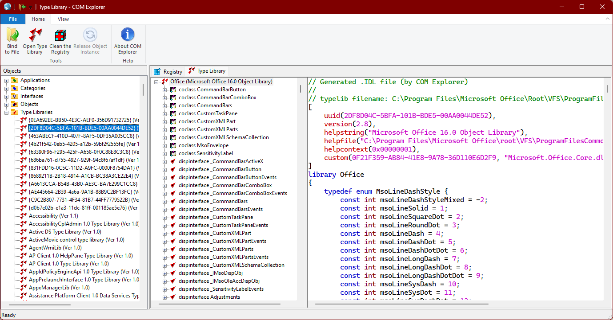The width and height of the screenshot is (613, 320).
Task: Click Objects panel horizontal scrollbar
Action: click(x=40, y=304)
